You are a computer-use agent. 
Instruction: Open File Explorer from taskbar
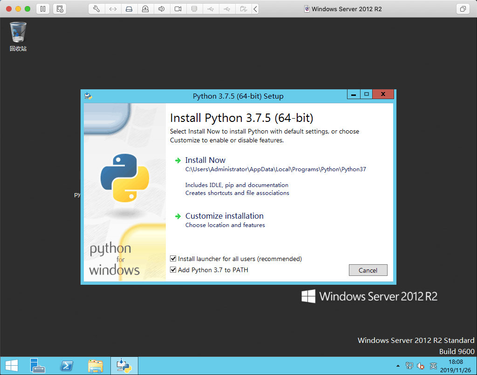pyautogui.click(x=95, y=366)
